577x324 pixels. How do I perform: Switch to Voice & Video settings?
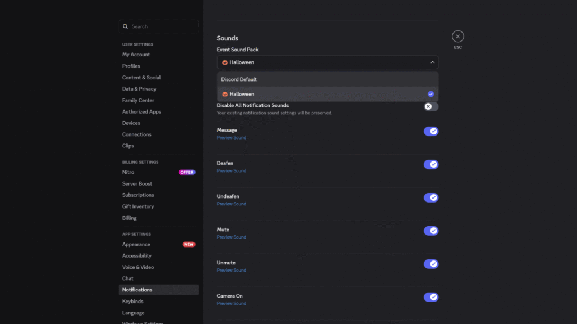(x=138, y=267)
